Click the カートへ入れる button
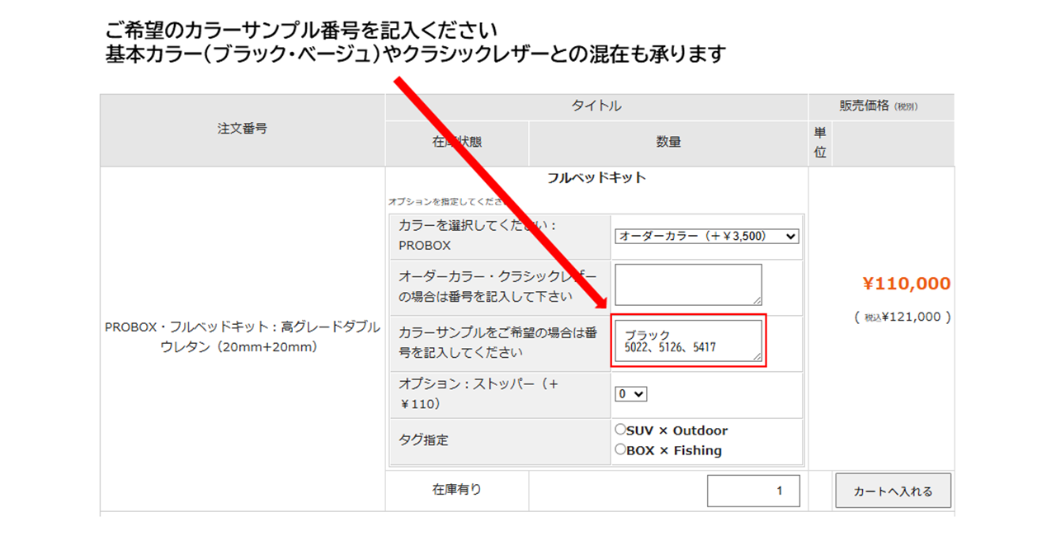 893,491
